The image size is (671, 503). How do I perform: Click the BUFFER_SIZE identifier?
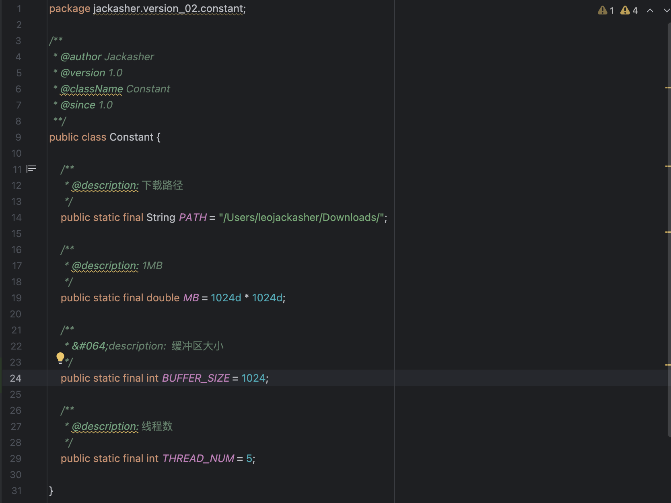196,378
